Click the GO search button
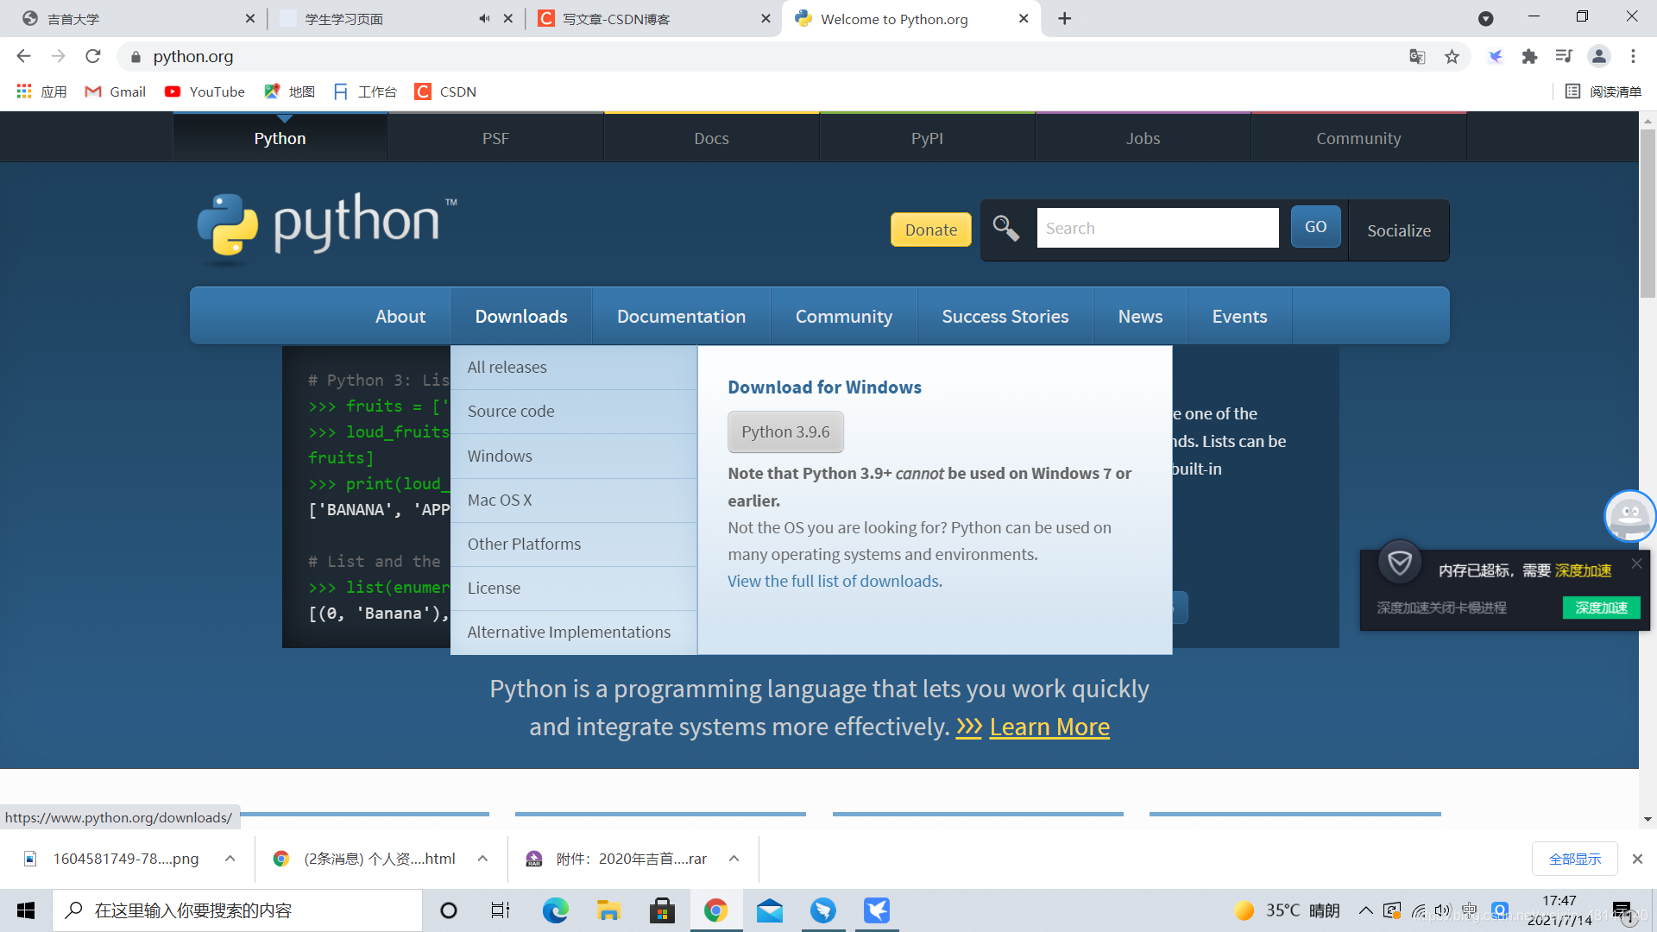Image resolution: width=1657 pixels, height=932 pixels. click(1315, 227)
